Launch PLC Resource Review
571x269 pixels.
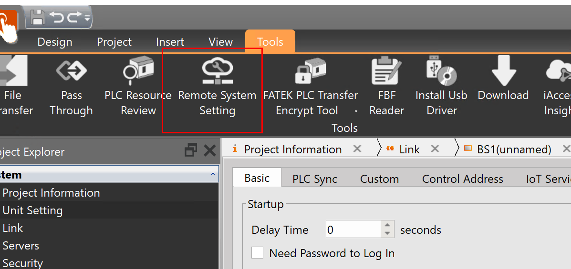pos(138,88)
